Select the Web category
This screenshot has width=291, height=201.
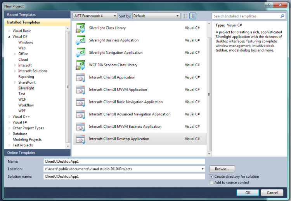[22, 48]
